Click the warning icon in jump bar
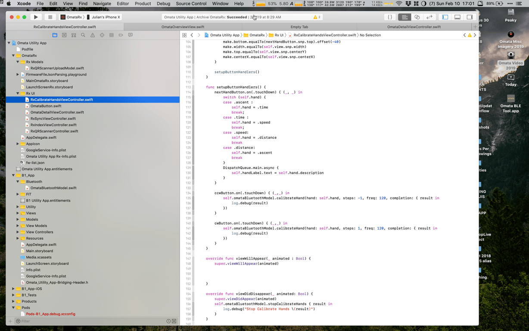The image size is (529, 331). coord(470,35)
